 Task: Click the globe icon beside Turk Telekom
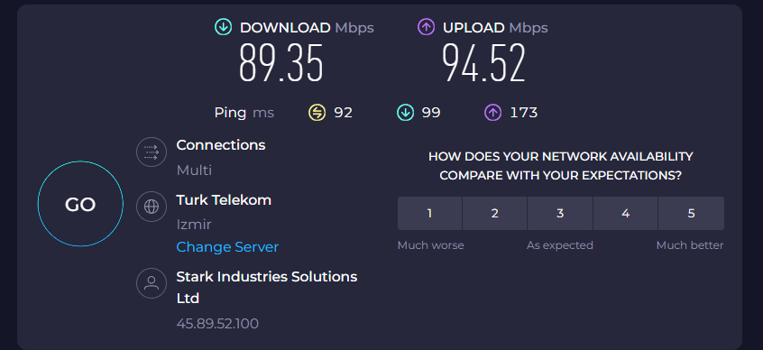tap(152, 207)
